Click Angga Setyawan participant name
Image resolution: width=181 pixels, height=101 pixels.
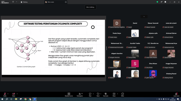point(171,63)
